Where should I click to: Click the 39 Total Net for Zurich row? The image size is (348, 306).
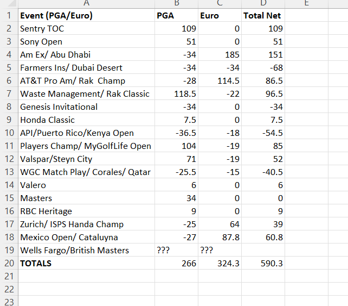point(263,224)
